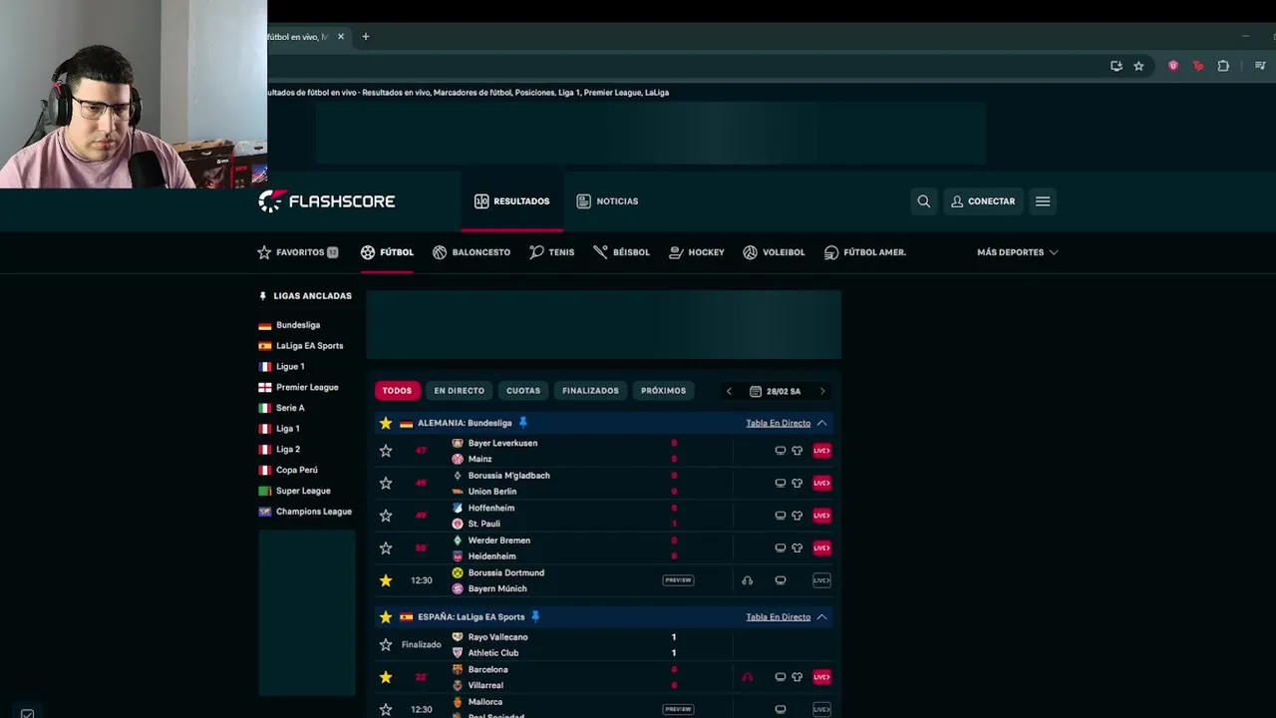The image size is (1276, 718).
Task: Click the outlined LIVE icon for Borussia Dortmund match
Action: tap(821, 580)
